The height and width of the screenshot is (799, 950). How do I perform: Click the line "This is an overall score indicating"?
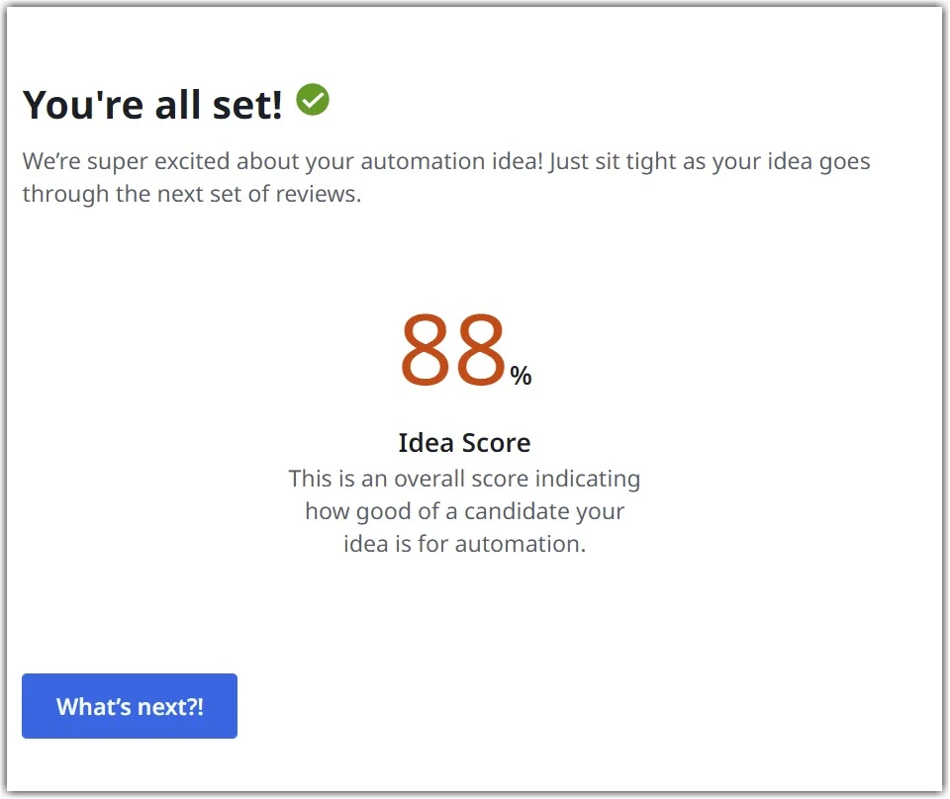[464, 479]
